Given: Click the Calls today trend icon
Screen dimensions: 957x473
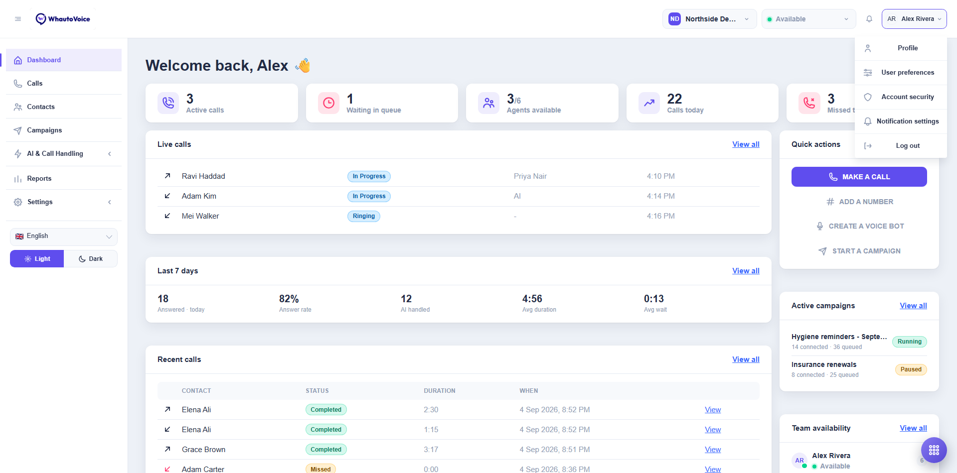Looking at the screenshot, I should click(649, 103).
